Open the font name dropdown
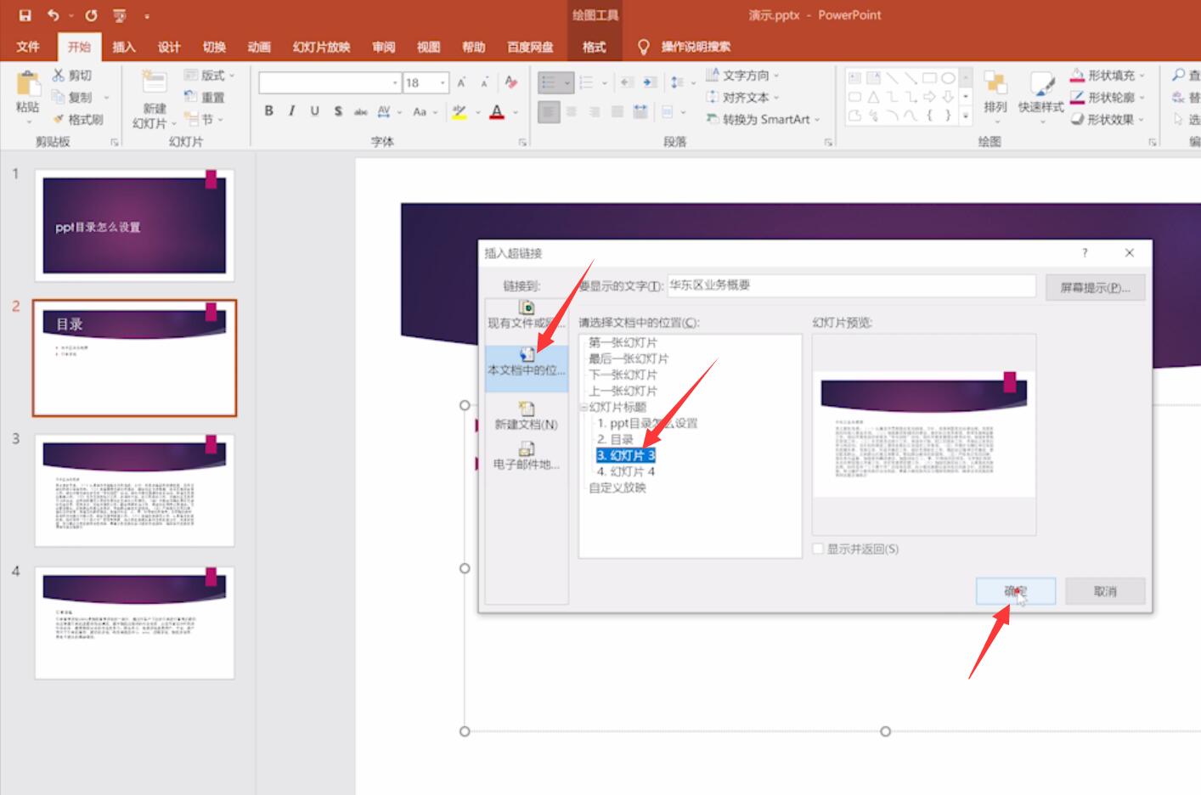This screenshot has width=1201, height=795. click(395, 82)
